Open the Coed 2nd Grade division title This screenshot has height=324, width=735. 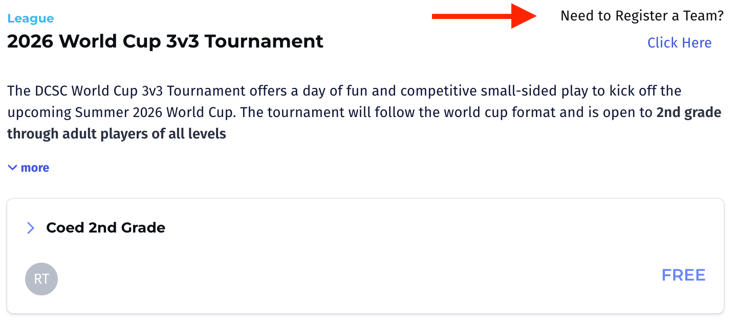(x=105, y=228)
